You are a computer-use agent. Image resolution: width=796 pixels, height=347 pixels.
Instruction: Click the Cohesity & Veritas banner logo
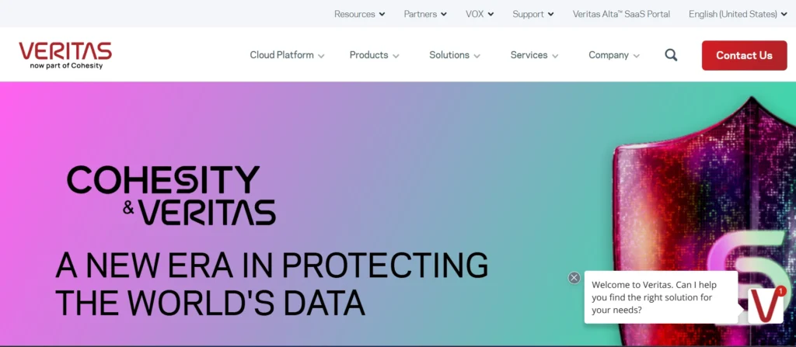coord(171,196)
